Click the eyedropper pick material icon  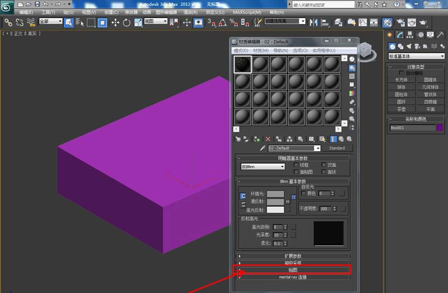(x=262, y=148)
